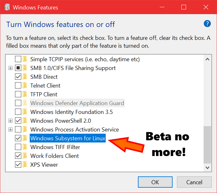The width and height of the screenshot is (217, 193).
Task: Click the scrollbar up arrow
Action: [207, 59]
